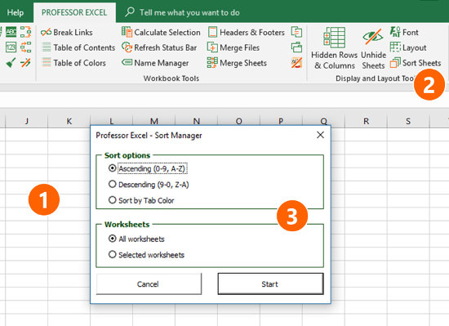Click the stacked folders icon right of Merge Files
This screenshot has height=326, width=449.
click(x=296, y=47)
